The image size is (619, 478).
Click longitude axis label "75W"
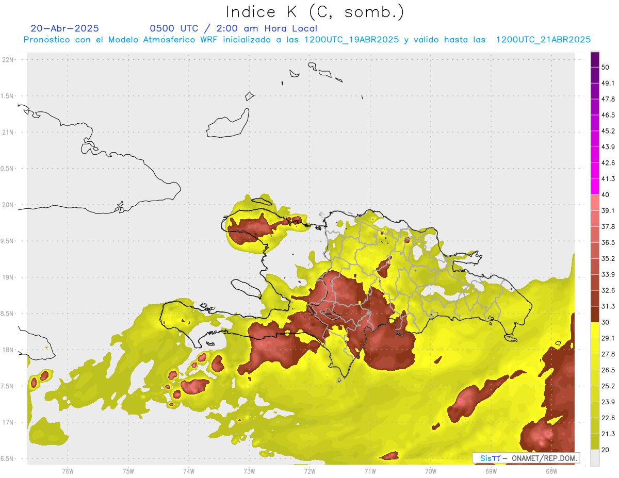click(x=128, y=471)
